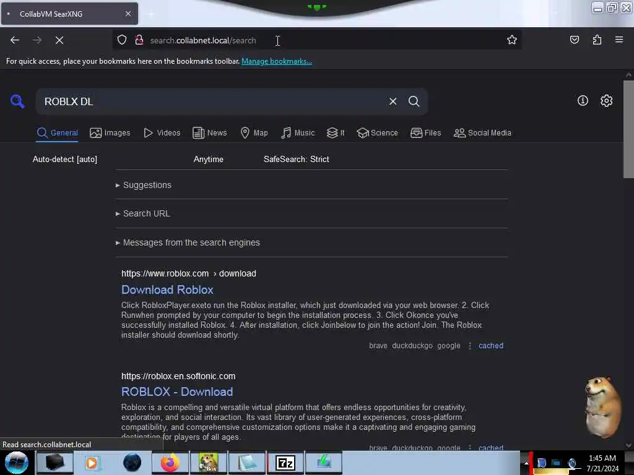This screenshot has height=475, width=634.
Task: Open the hamster Box taskbar icon
Action: click(x=209, y=463)
